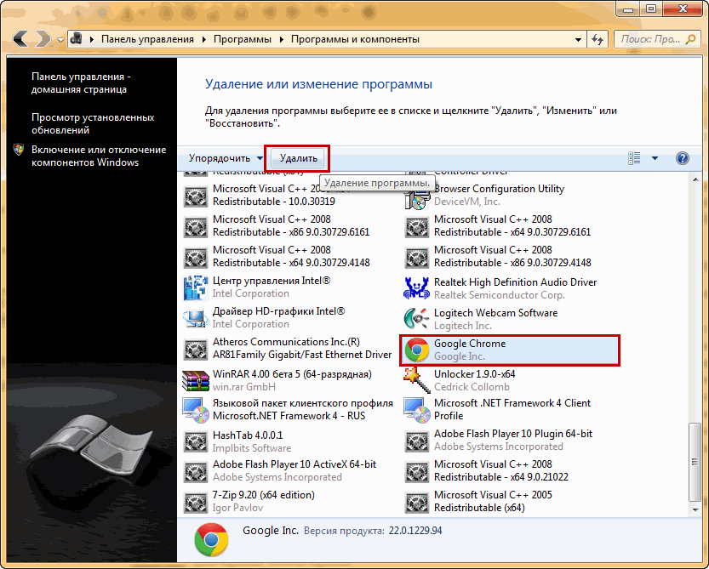709x569 pixels.
Task: Click the Realtek High Definition Audio Driver icon
Action: pos(417,288)
